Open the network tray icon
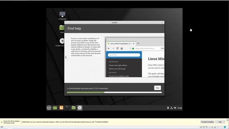 [x=171, y=108]
